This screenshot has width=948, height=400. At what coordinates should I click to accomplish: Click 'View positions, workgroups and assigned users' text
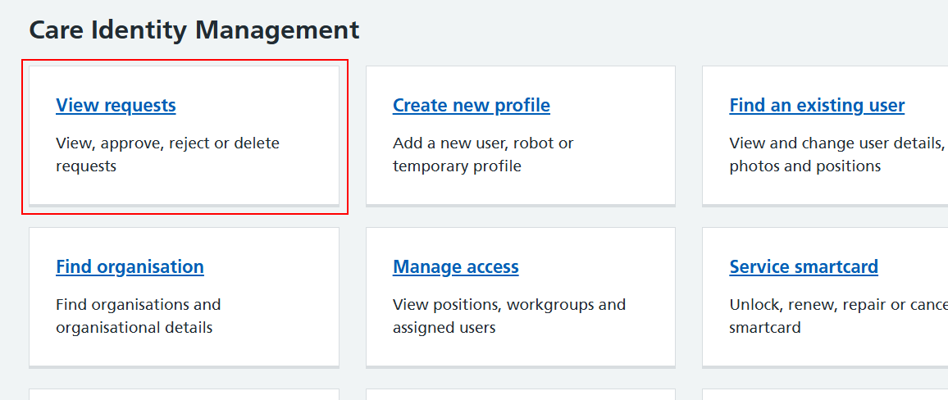point(509,316)
